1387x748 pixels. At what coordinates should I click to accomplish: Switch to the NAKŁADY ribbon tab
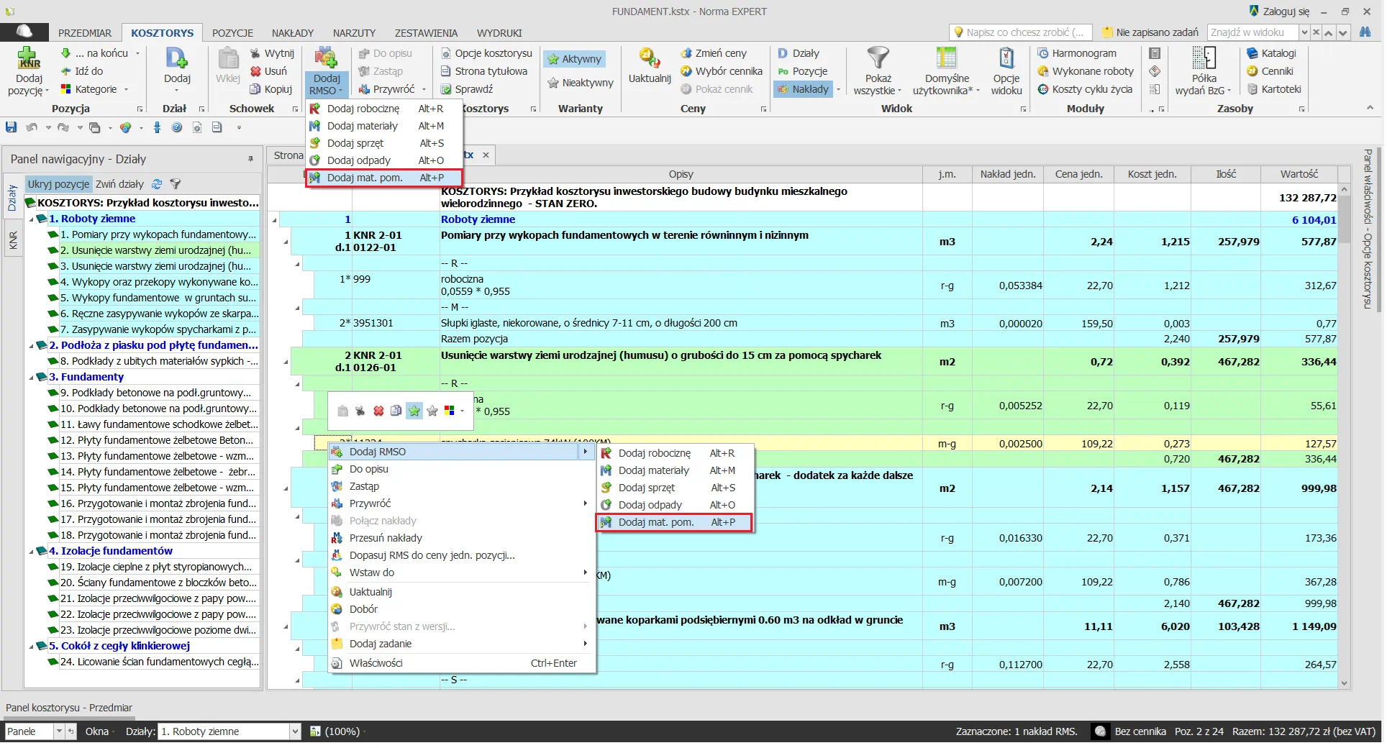(x=292, y=33)
